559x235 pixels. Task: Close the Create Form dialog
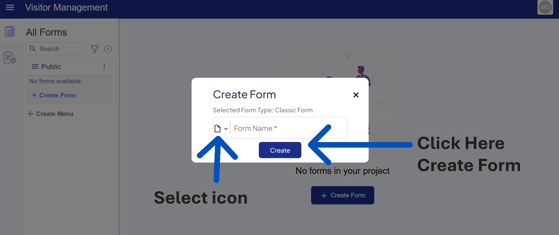(356, 95)
